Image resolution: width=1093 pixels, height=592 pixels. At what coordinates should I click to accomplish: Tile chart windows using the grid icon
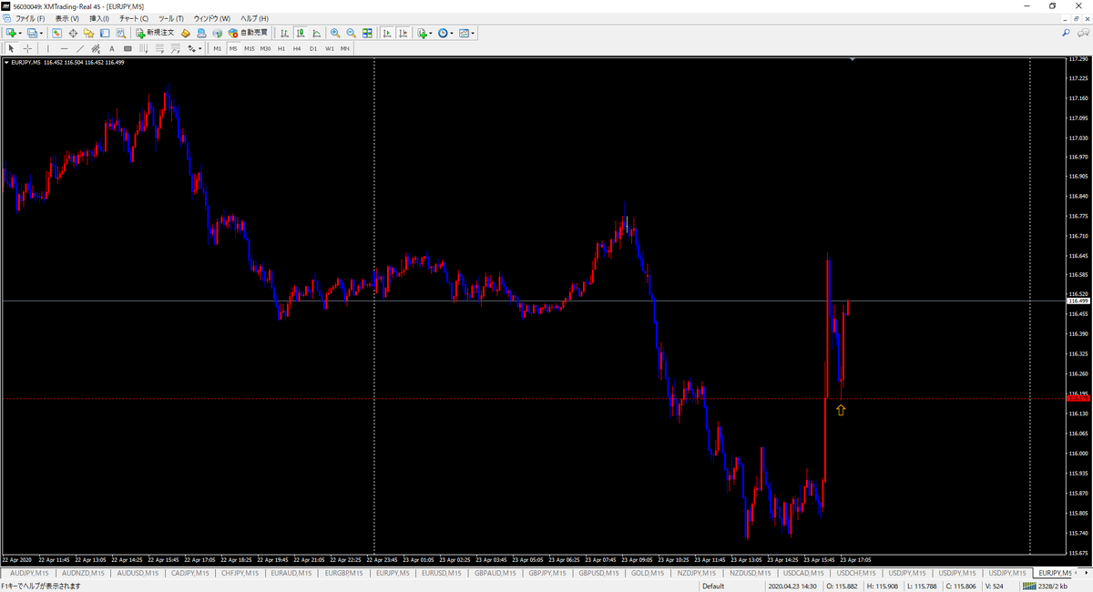(367, 33)
